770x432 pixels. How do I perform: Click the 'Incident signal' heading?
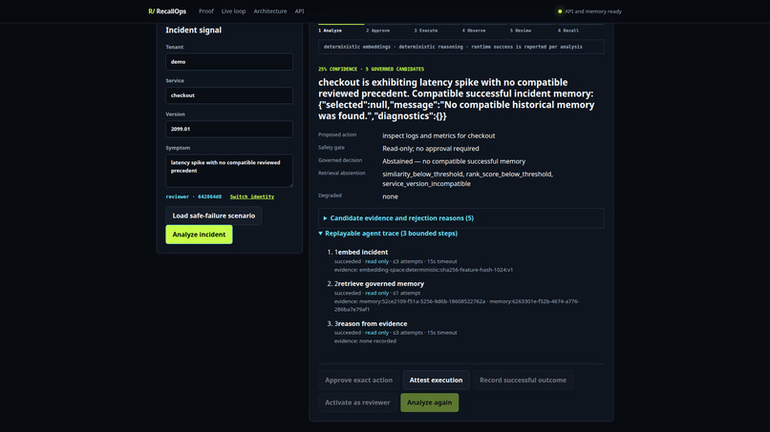pos(194,30)
